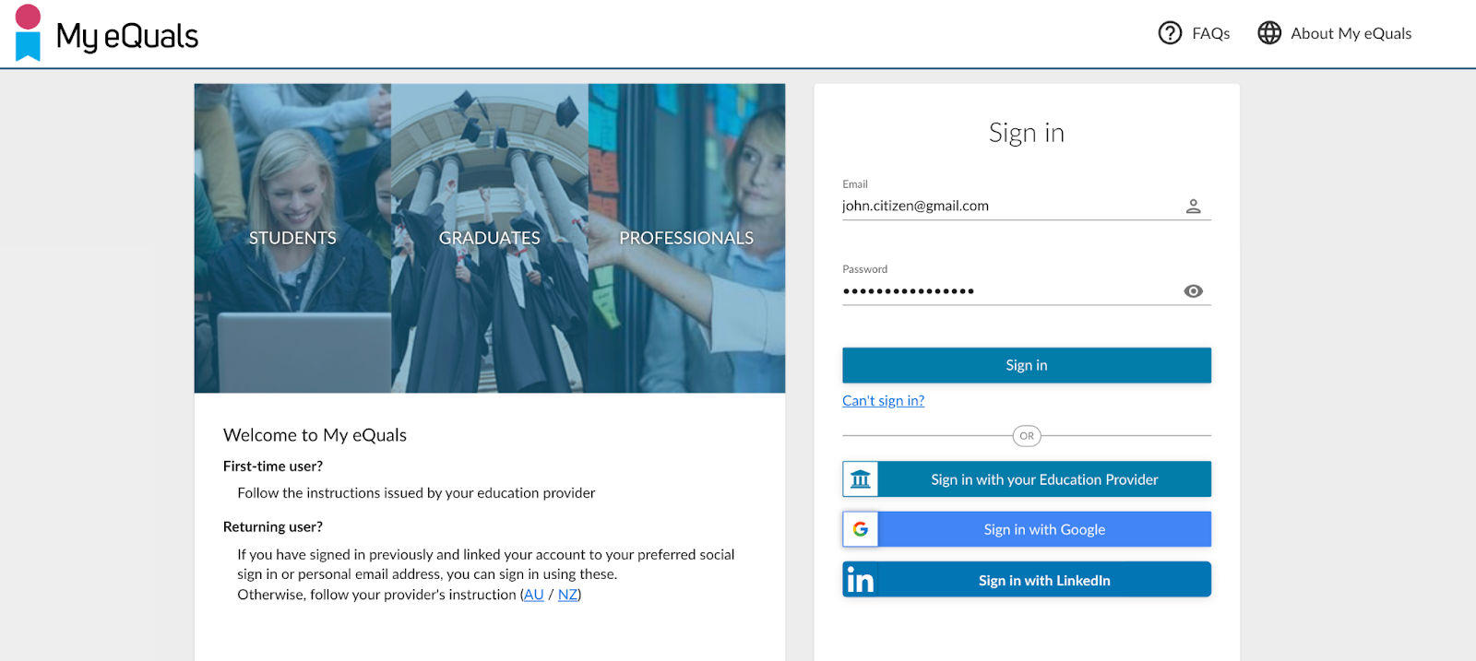Click the LinkedIn 'in' logo icon
Screen dimensions: 1476x661
861,580
